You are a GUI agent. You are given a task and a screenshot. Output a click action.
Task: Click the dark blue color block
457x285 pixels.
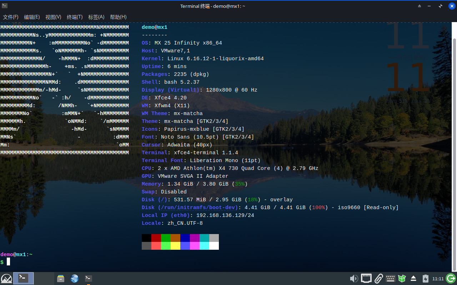coord(185,238)
